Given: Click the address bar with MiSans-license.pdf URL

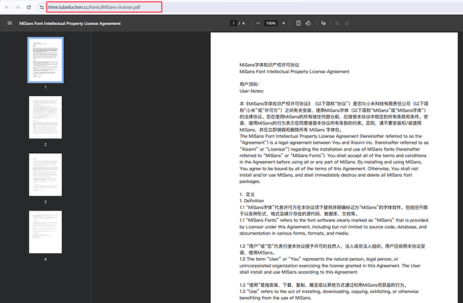Looking at the screenshot, I should coord(104,7).
